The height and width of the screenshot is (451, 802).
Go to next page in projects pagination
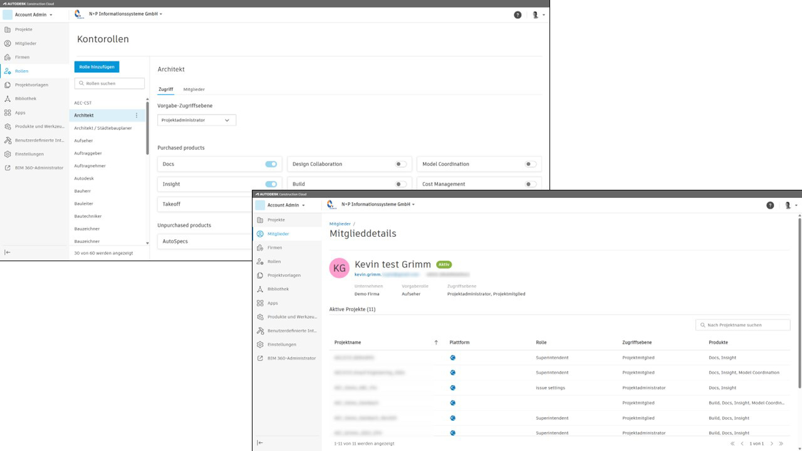772,443
